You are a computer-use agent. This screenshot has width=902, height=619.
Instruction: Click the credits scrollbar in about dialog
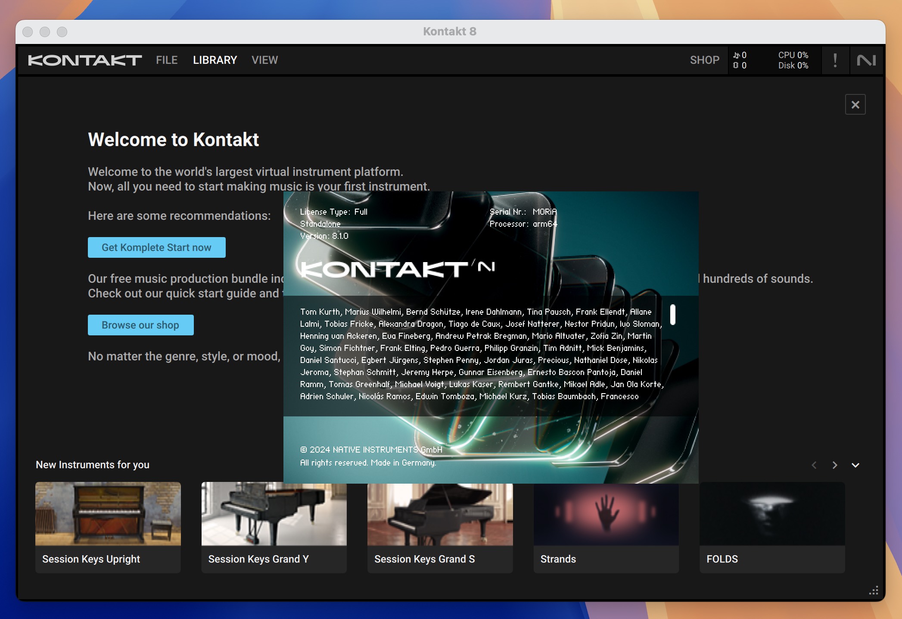point(673,315)
